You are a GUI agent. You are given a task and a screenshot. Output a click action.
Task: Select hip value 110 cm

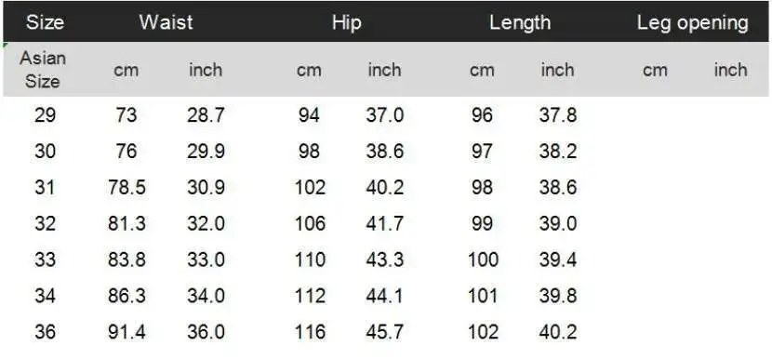(x=310, y=259)
